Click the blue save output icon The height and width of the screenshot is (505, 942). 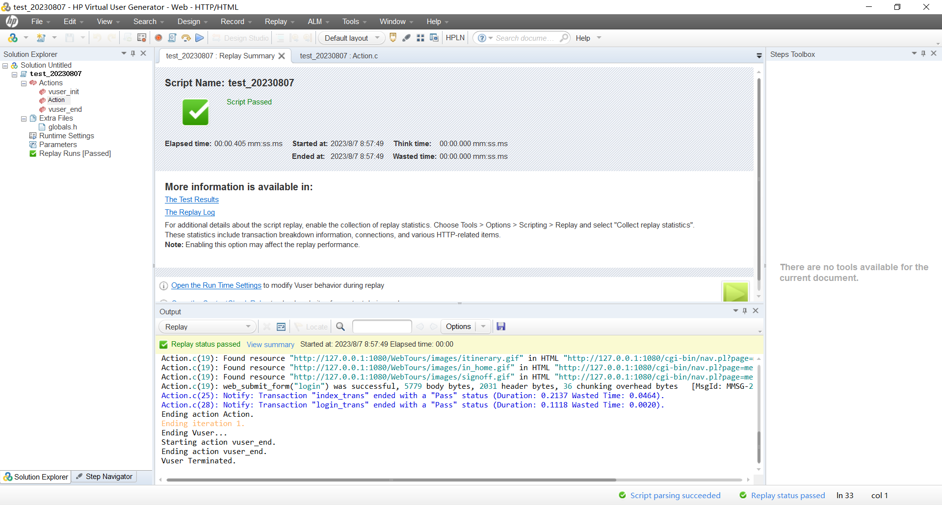pos(501,327)
